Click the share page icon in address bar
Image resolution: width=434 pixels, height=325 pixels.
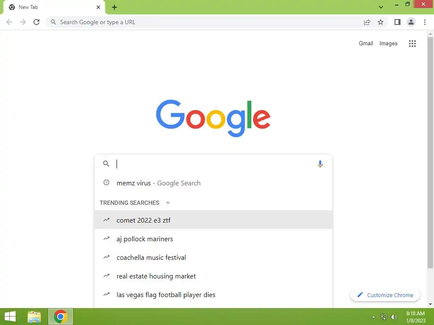click(367, 22)
